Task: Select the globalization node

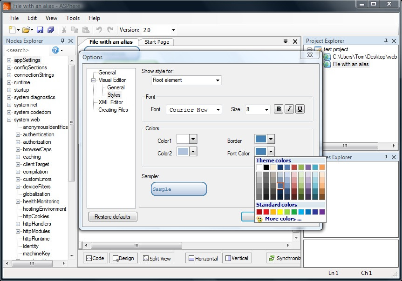Action: (x=36, y=194)
